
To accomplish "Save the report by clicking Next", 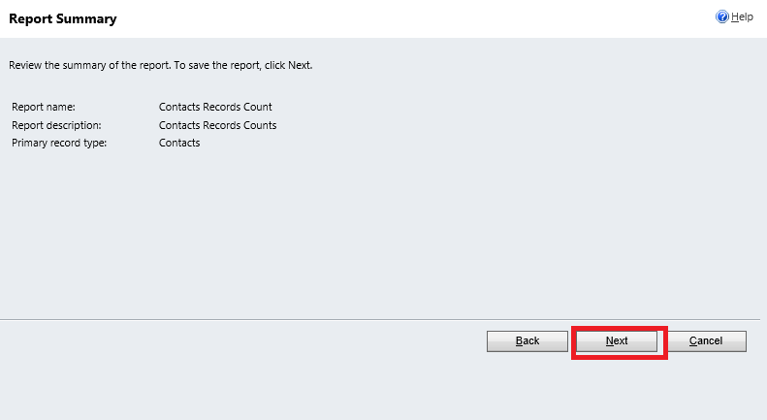I will pos(617,341).
